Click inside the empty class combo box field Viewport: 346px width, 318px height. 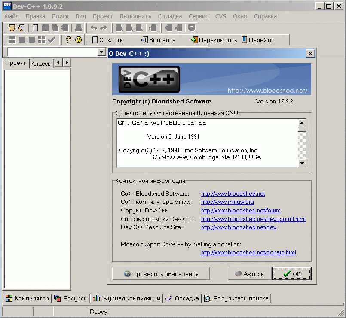(x=53, y=52)
